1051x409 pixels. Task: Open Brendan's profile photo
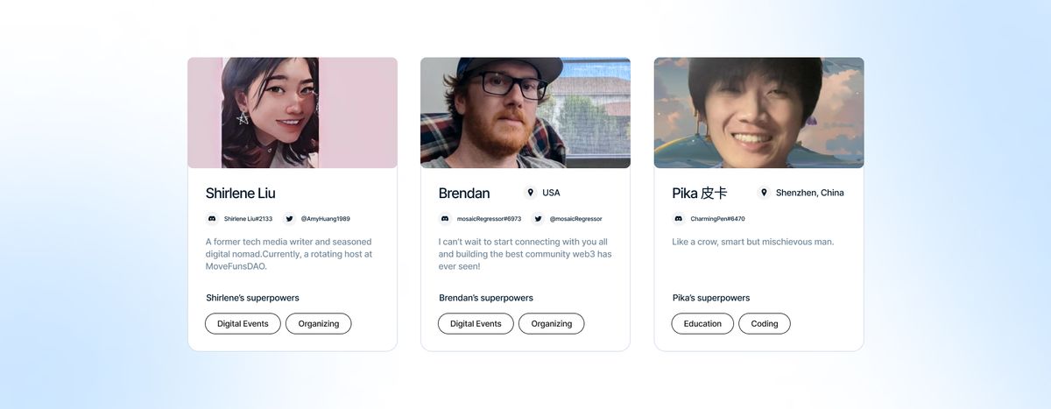[525, 113]
